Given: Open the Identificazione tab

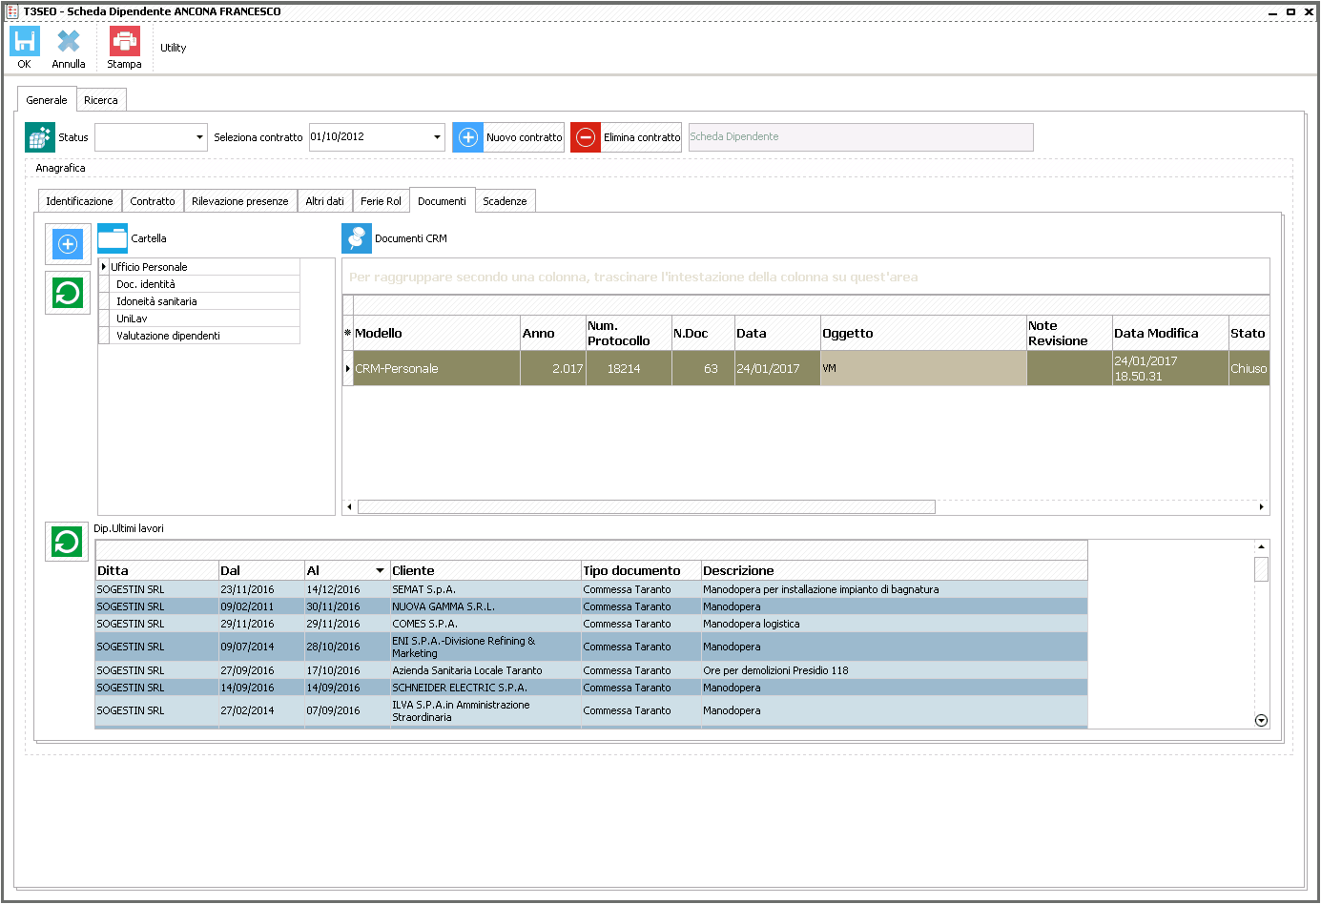Looking at the screenshot, I should click(x=79, y=201).
